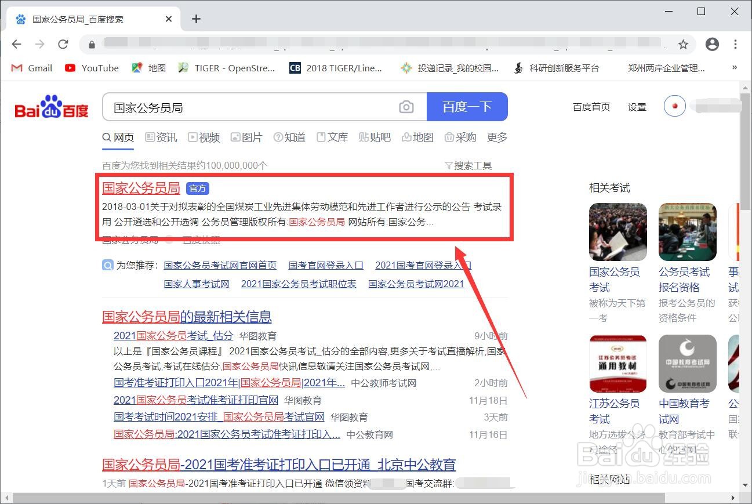Viewport: 752px width, 504px height.
Task: Click camera image search icon
Action: (406, 107)
